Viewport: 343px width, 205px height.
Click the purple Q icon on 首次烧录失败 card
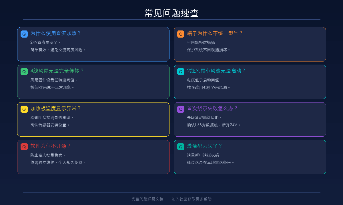[180, 109]
